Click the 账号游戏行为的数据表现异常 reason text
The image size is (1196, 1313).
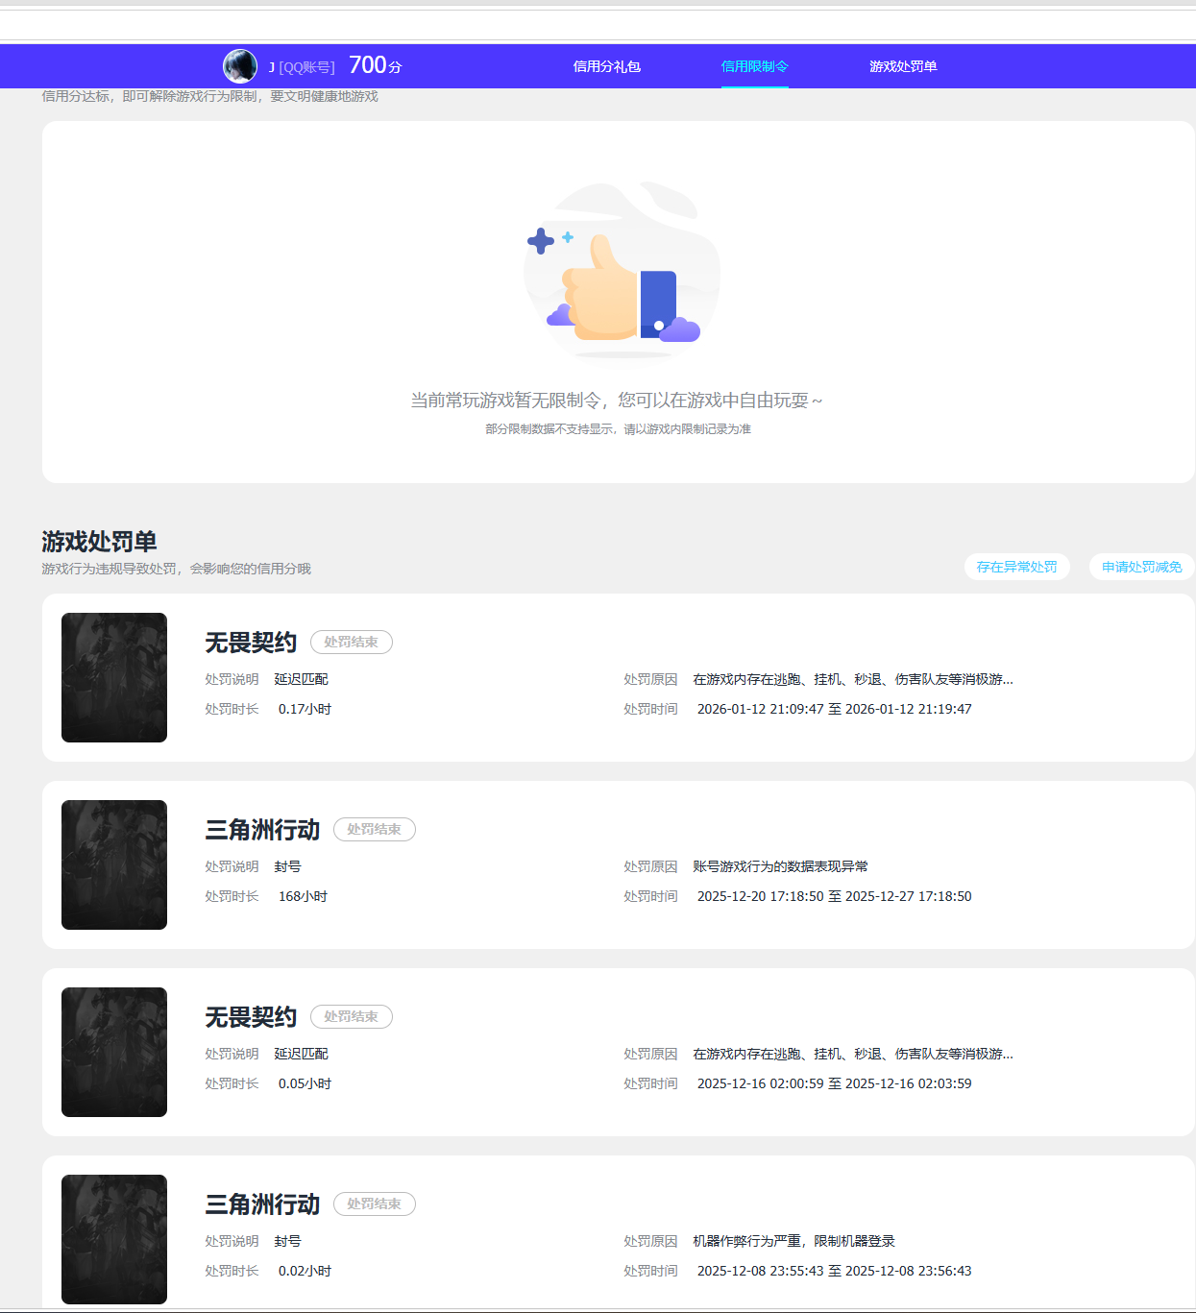pos(780,866)
